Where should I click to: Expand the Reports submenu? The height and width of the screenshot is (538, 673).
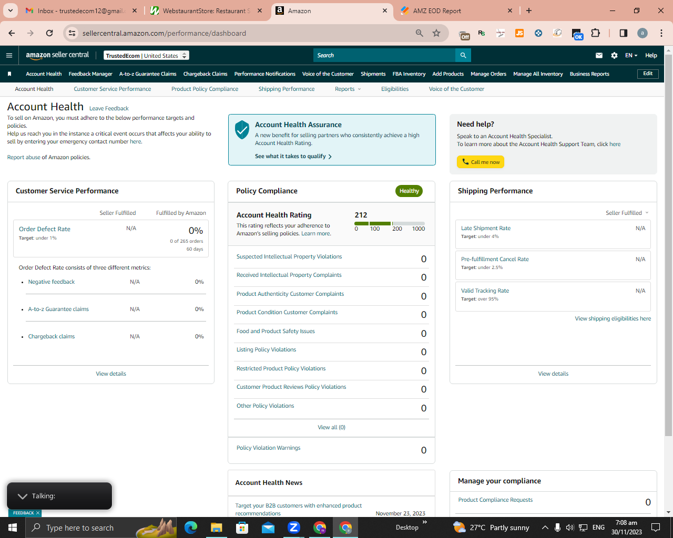[348, 89]
